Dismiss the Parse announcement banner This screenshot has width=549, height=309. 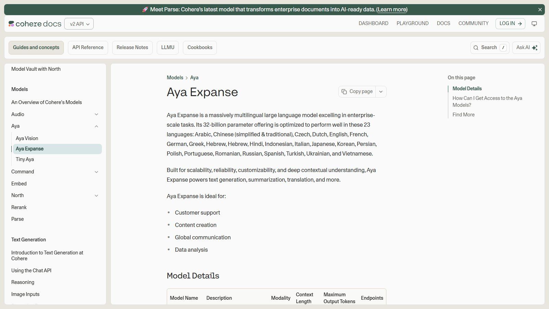point(540,10)
